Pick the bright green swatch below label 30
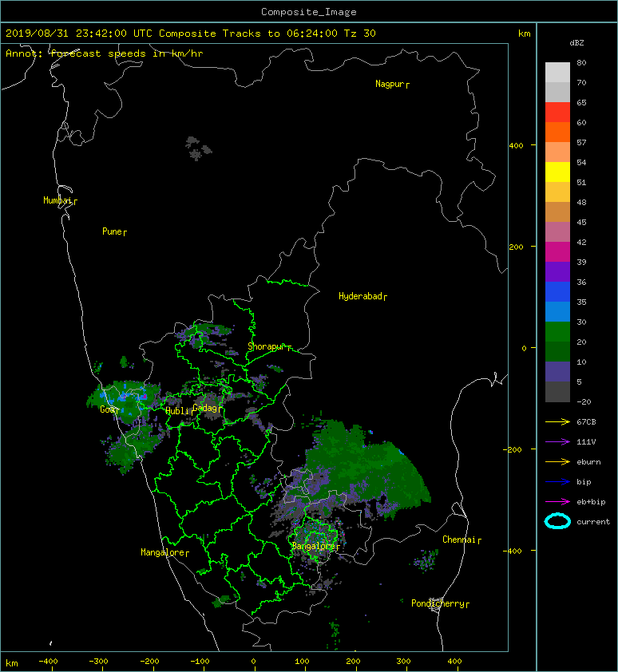Image resolution: width=618 pixels, height=672 pixels. coord(557,331)
